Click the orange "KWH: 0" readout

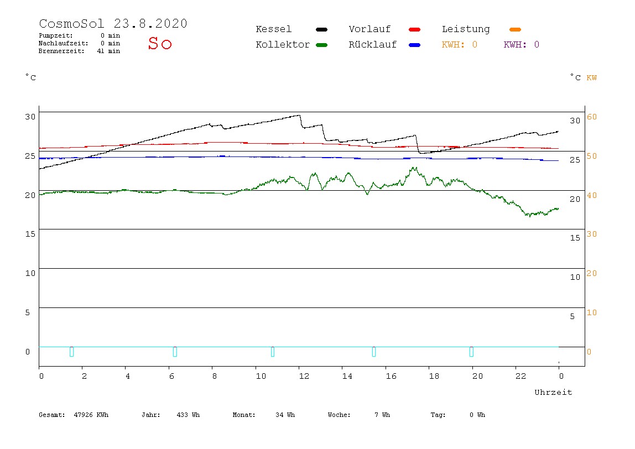click(460, 45)
